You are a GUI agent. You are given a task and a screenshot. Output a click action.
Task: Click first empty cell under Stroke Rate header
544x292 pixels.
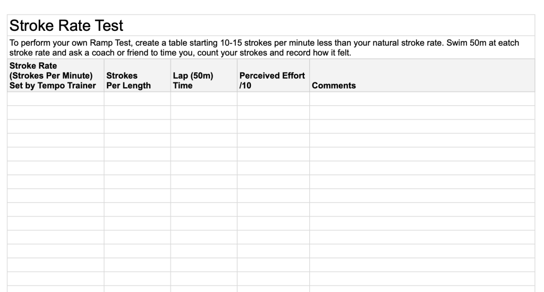click(x=55, y=99)
